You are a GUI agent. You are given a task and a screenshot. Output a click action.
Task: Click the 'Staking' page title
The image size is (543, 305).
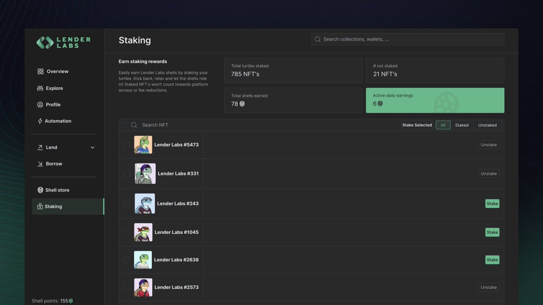click(x=134, y=40)
